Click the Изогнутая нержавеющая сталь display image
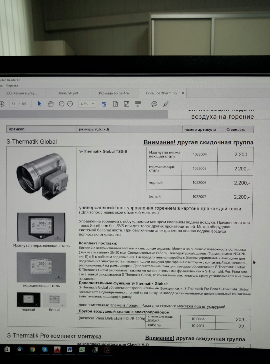Screen dimensions: 270x364 coord(41,227)
